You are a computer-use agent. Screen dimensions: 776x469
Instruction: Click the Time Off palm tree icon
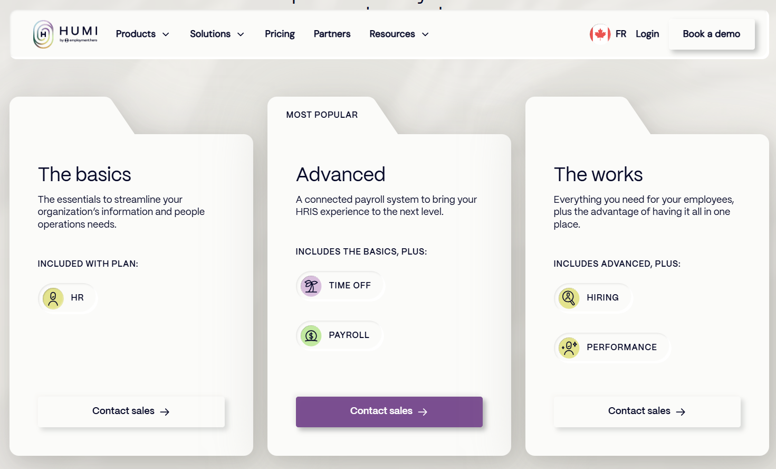(311, 286)
